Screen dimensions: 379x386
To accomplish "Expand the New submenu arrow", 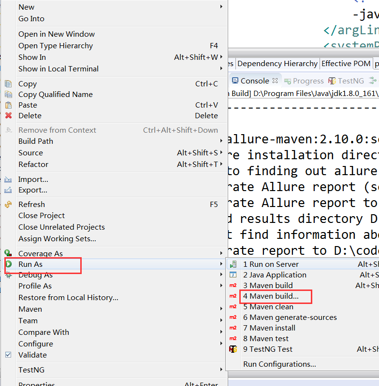I will coord(221,7).
